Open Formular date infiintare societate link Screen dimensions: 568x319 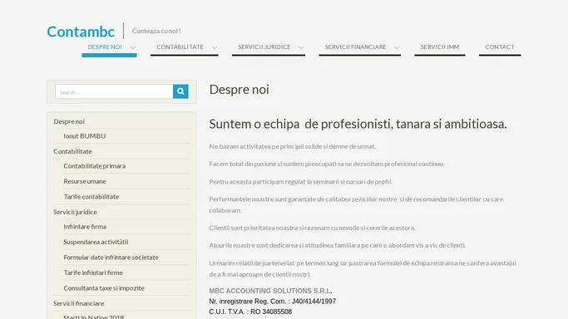[x=111, y=258]
